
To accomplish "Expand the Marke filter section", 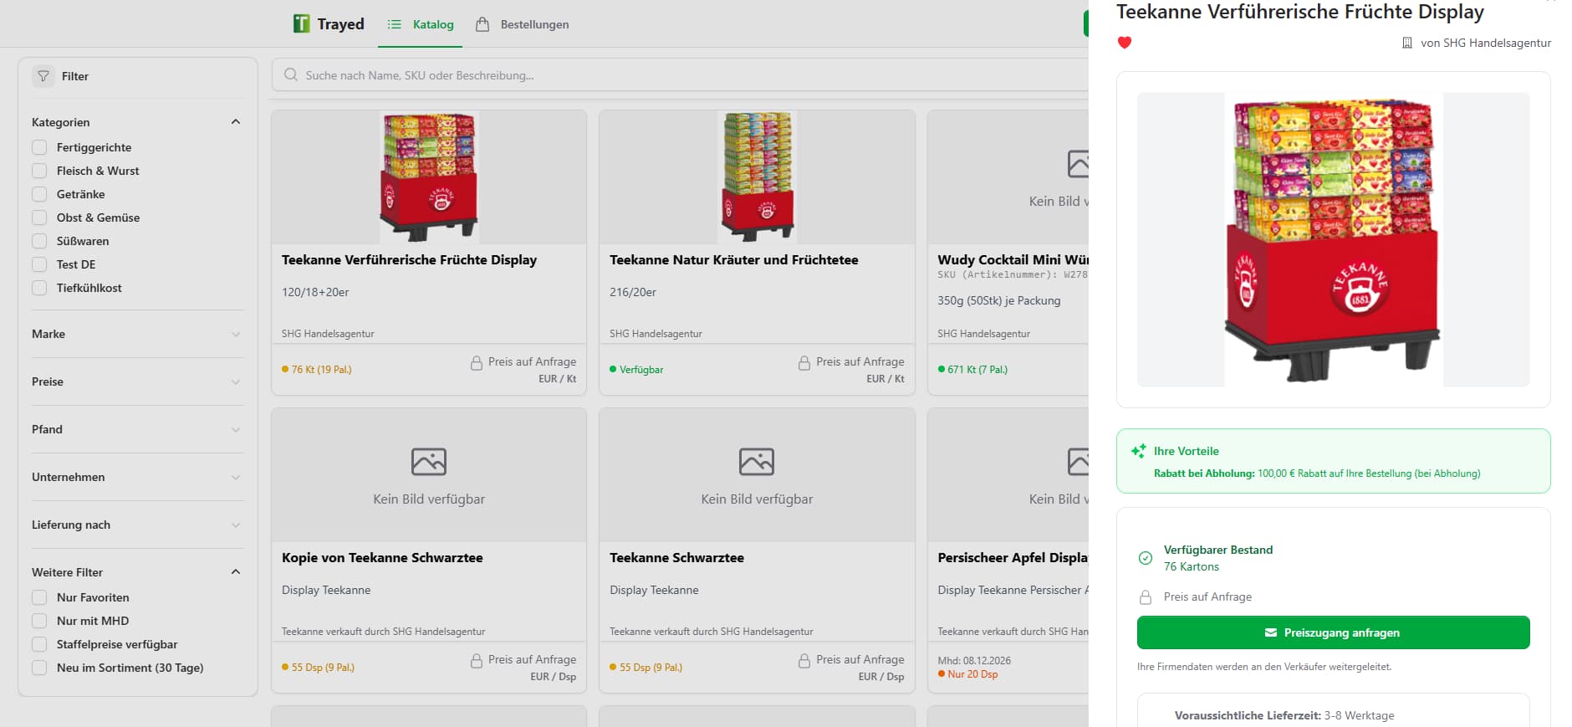I will pyautogui.click(x=138, y=334).
